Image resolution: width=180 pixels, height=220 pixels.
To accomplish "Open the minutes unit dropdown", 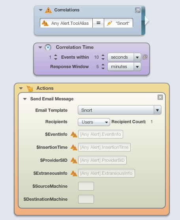I will tap(124, 67).
